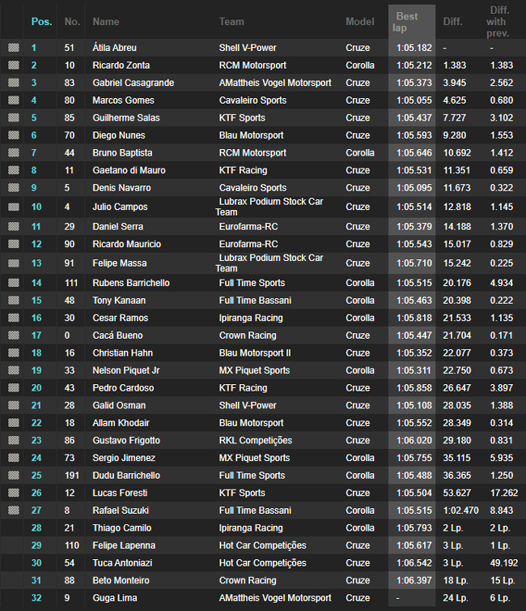Click position number 11 for Daniel Serra
526x611 pixels.
(x=36, y=226)
